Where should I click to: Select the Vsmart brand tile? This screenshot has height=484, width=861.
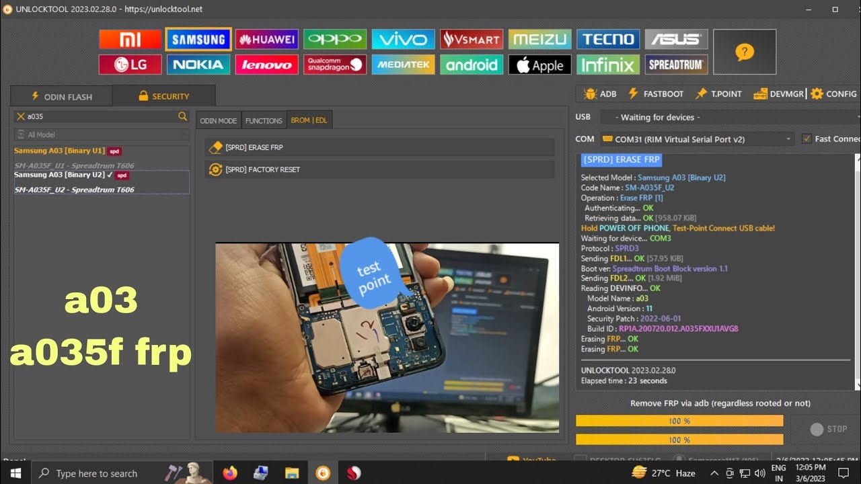(472, 40)
